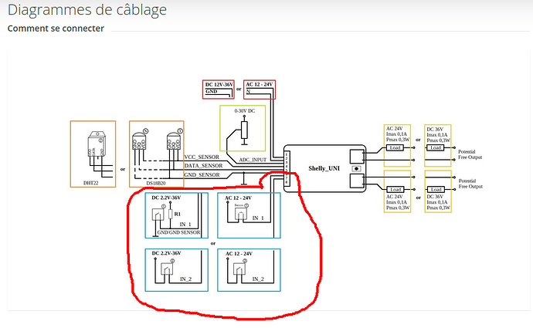This screenshot has width=533, height=328.
Task: Click the Shelly_UNI device label
Action: pos(323,167)
